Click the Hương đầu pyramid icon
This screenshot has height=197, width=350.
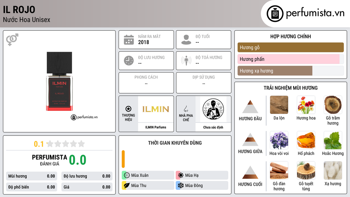250,107
